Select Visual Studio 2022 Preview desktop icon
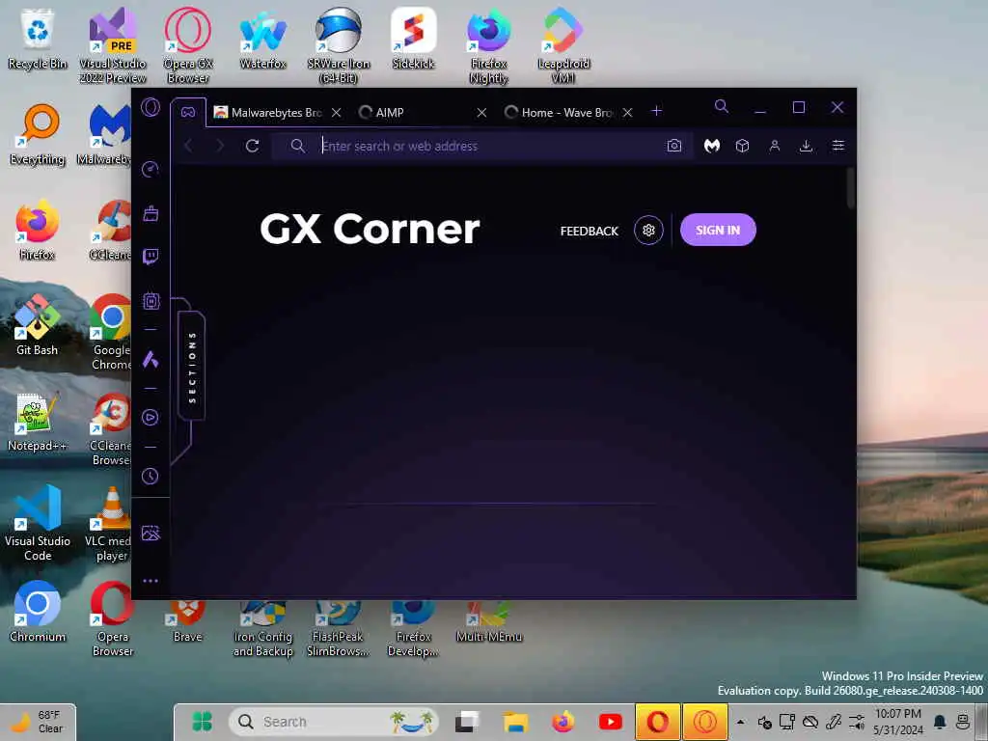This screenshot has height=741, width=988. [113, 45]
